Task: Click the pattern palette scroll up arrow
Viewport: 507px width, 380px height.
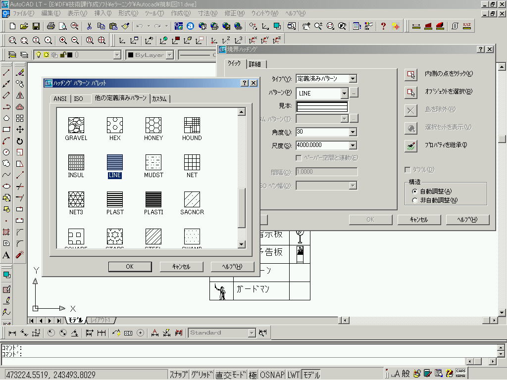Action: pos(241,112)
